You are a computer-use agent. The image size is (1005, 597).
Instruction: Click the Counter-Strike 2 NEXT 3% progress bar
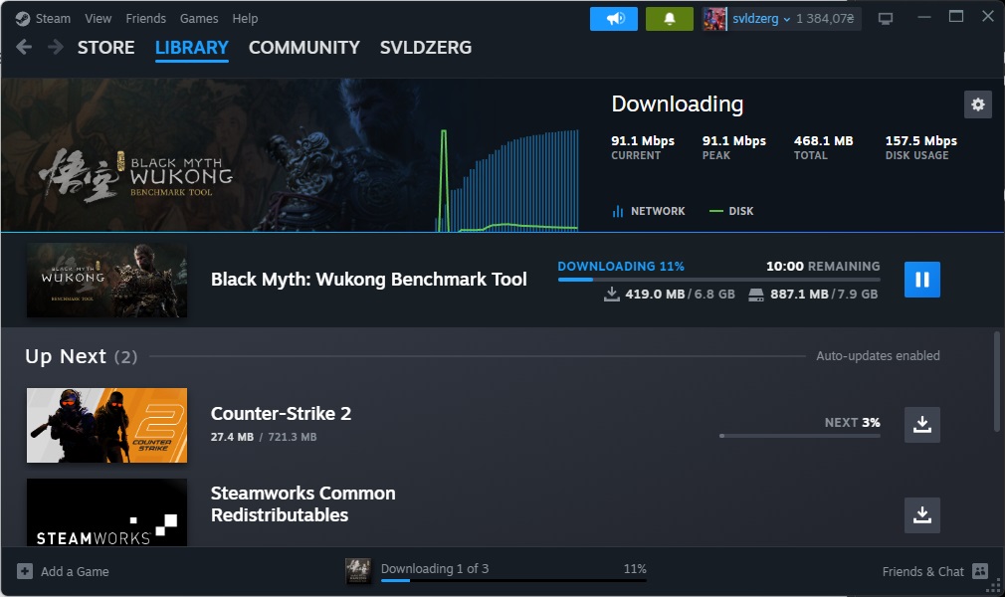800,436
